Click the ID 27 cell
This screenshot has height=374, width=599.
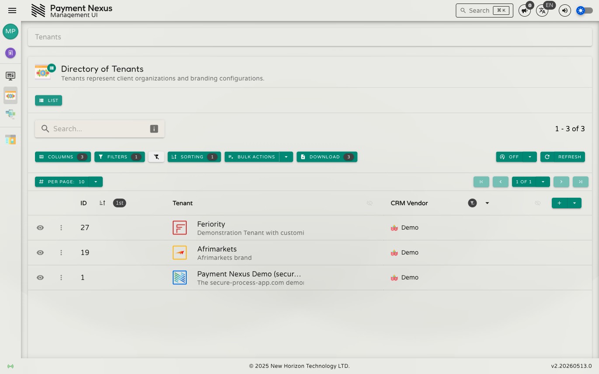85,227
